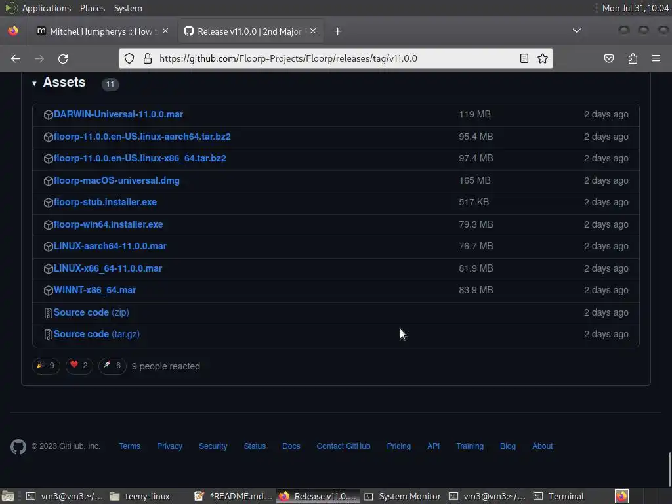
Task: Open the System menu
Action: pos(128,8)
